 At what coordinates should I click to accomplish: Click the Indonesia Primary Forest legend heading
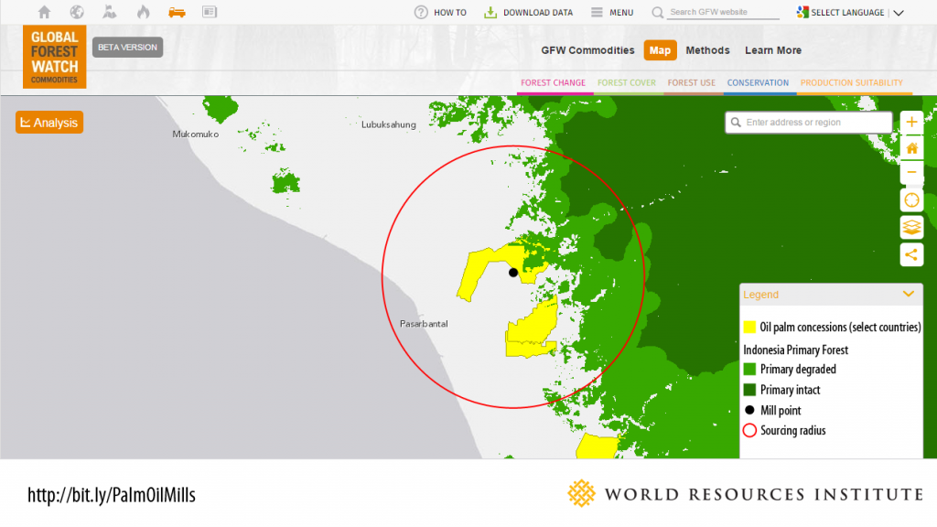795,350
